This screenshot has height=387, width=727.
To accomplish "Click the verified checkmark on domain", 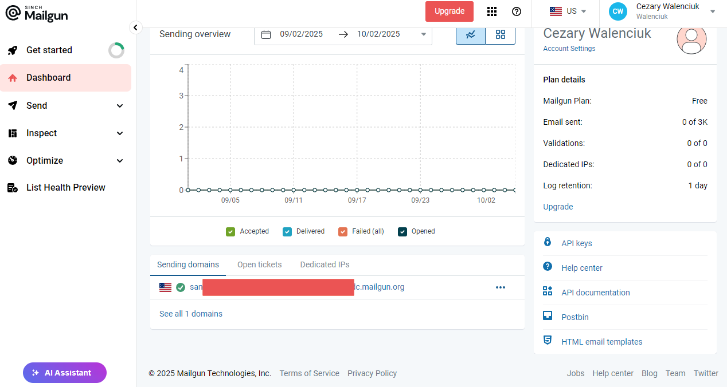I will click(x=181, y=287).
